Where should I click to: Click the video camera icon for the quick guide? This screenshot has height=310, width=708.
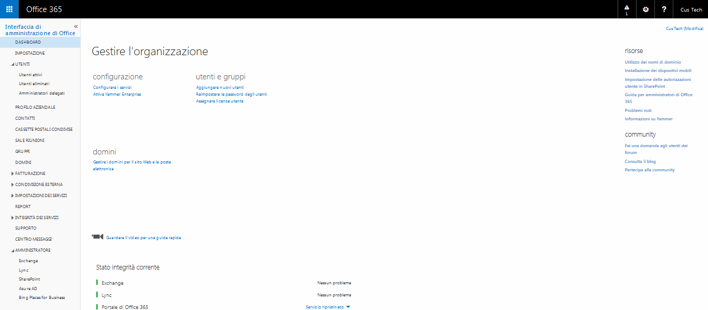click(97, 236)
